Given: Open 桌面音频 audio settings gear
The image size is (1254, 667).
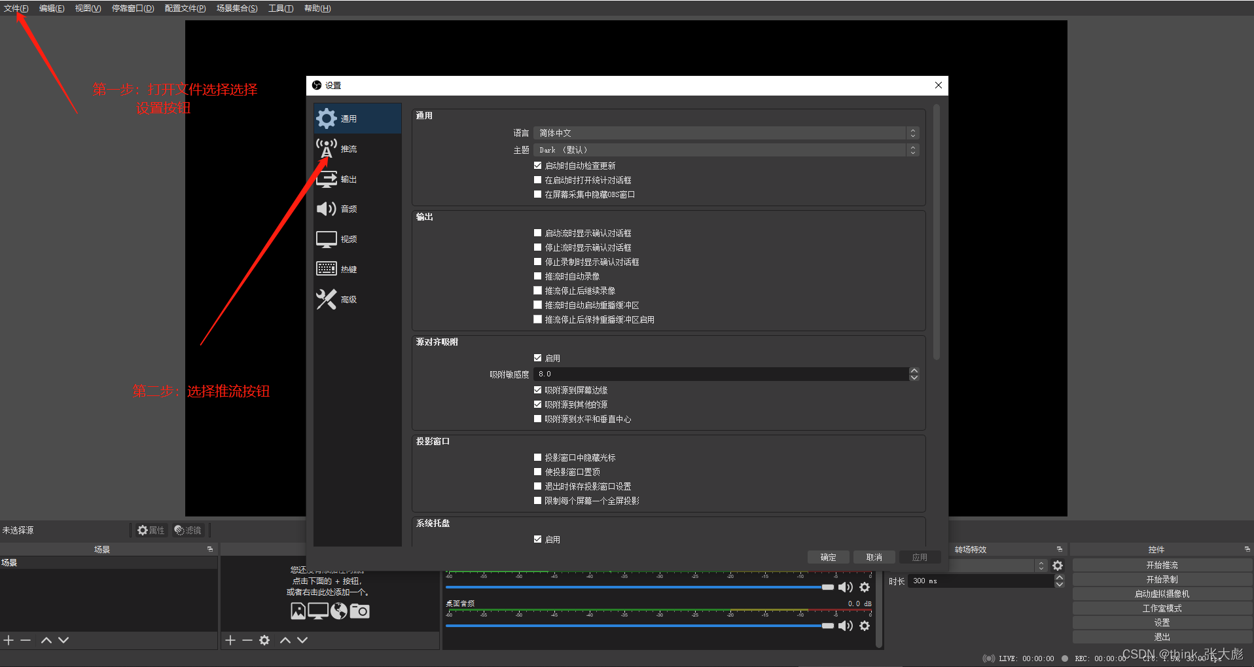Looking at the screenshot, I should click(865, 626).
